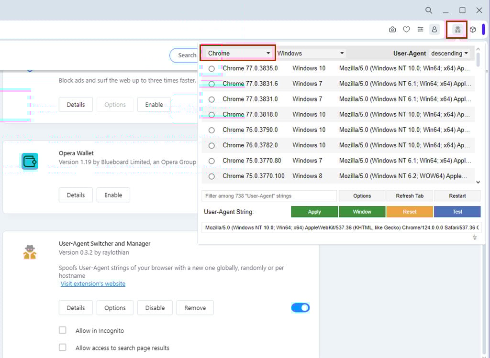Click the Windows 8 cell in the list
Viewport: 490px width, 358px height.
[307, 176]
